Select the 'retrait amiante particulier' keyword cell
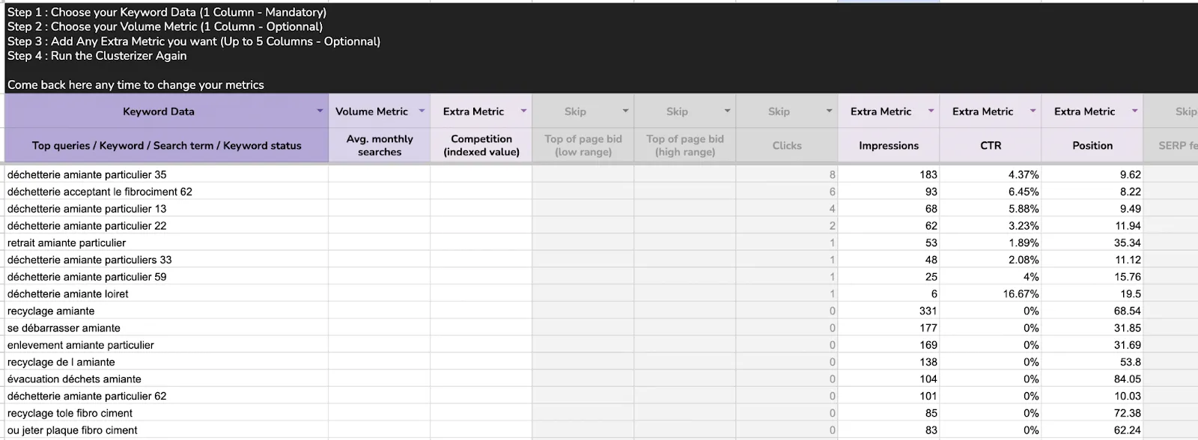This screenshot has width=1198, height=440. (67, 243)
